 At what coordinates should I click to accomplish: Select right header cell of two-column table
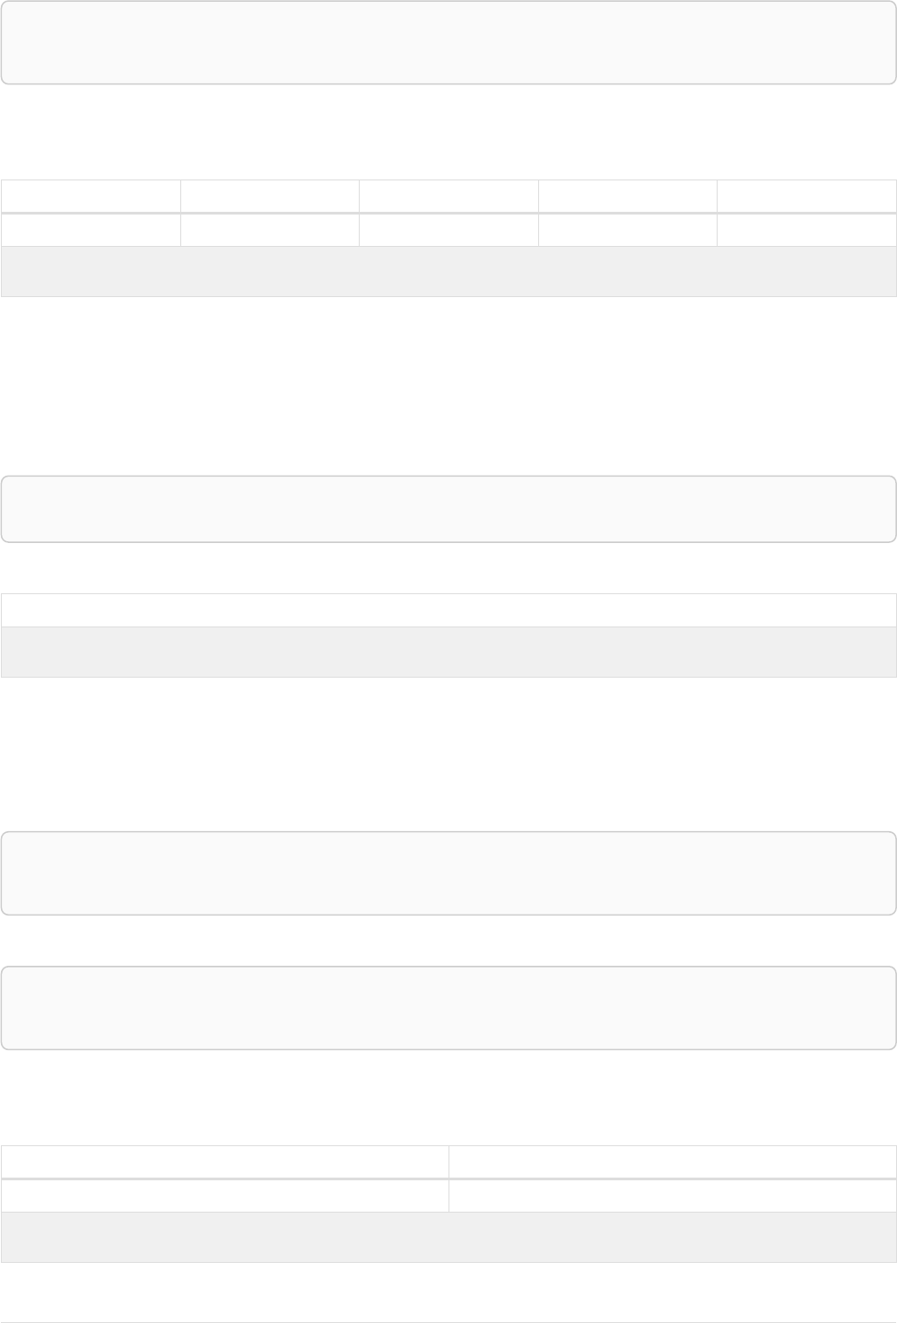tap(672, 1162)
